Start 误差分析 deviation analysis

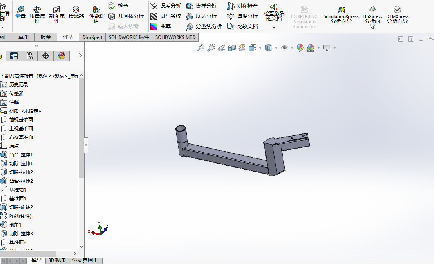pyautogui.click(x=165, y=6)
